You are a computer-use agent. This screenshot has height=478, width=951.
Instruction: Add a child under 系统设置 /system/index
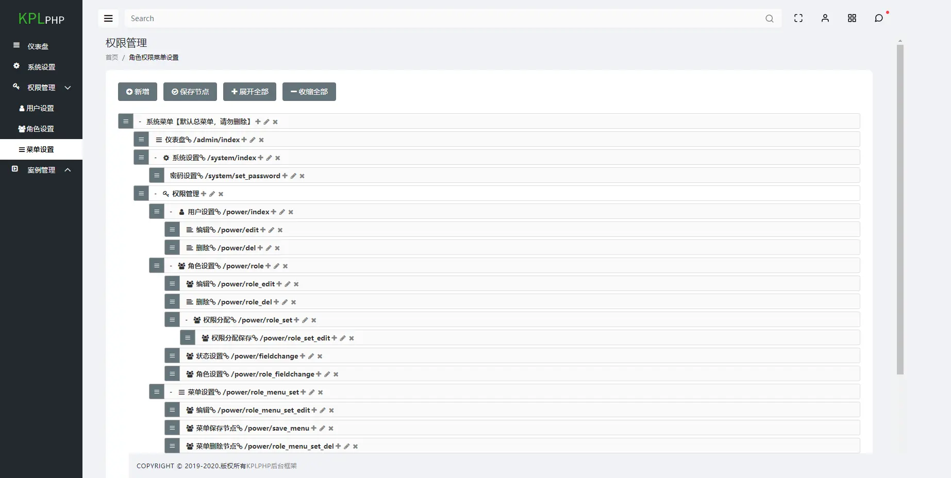click(261, 158)
